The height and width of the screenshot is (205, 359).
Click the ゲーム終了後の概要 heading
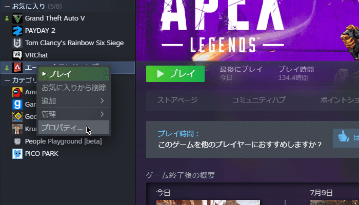click(x=181, y=175)
